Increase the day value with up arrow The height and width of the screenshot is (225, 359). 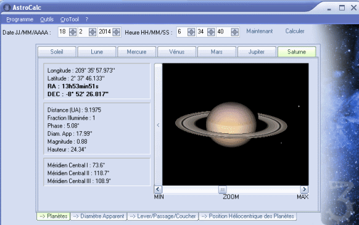tap(73, 30)
